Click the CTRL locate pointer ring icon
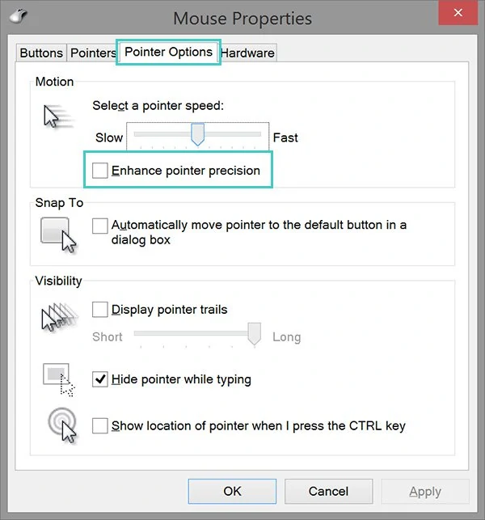 (x=62, y=425)
